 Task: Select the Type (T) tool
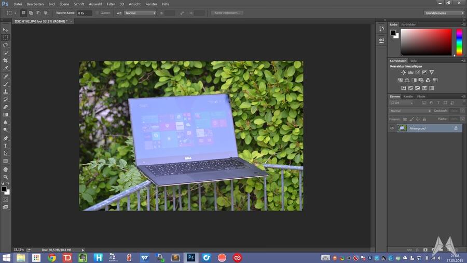point(6,146)
